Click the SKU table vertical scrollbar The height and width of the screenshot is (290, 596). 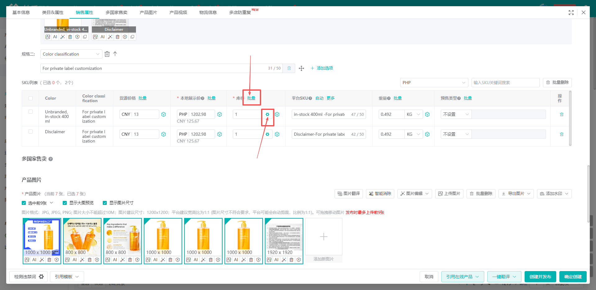(570, 118)
